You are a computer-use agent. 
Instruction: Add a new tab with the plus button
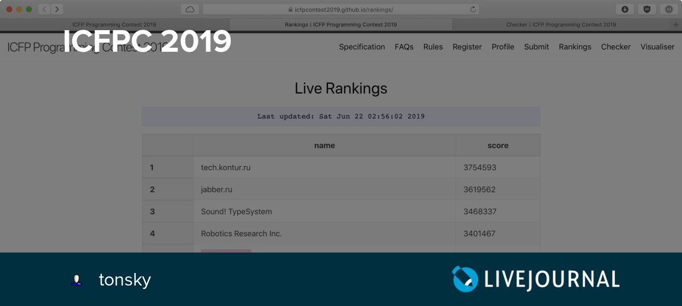point(676,24)
